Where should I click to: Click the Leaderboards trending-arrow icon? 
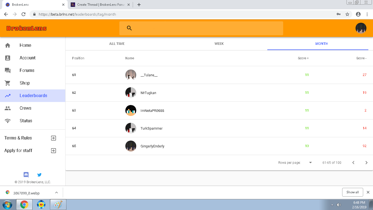(8, 96)
